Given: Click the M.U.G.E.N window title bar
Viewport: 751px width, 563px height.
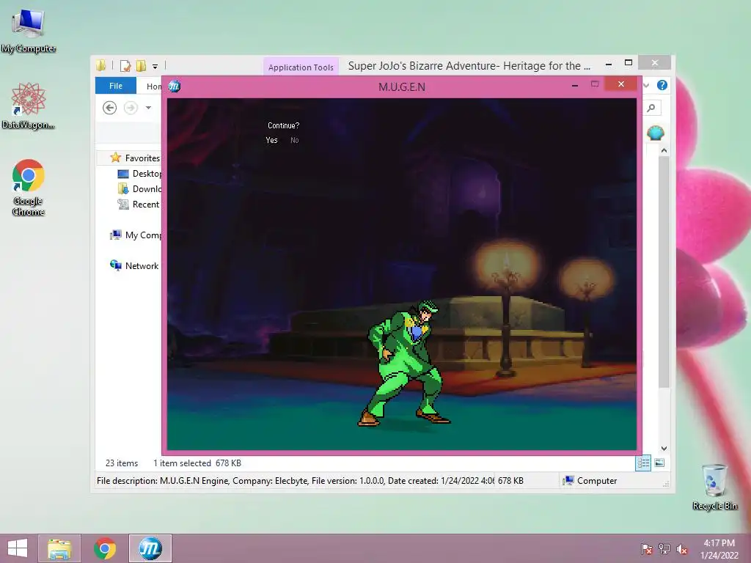Looking at the screenshot, I should click(402, 87).
